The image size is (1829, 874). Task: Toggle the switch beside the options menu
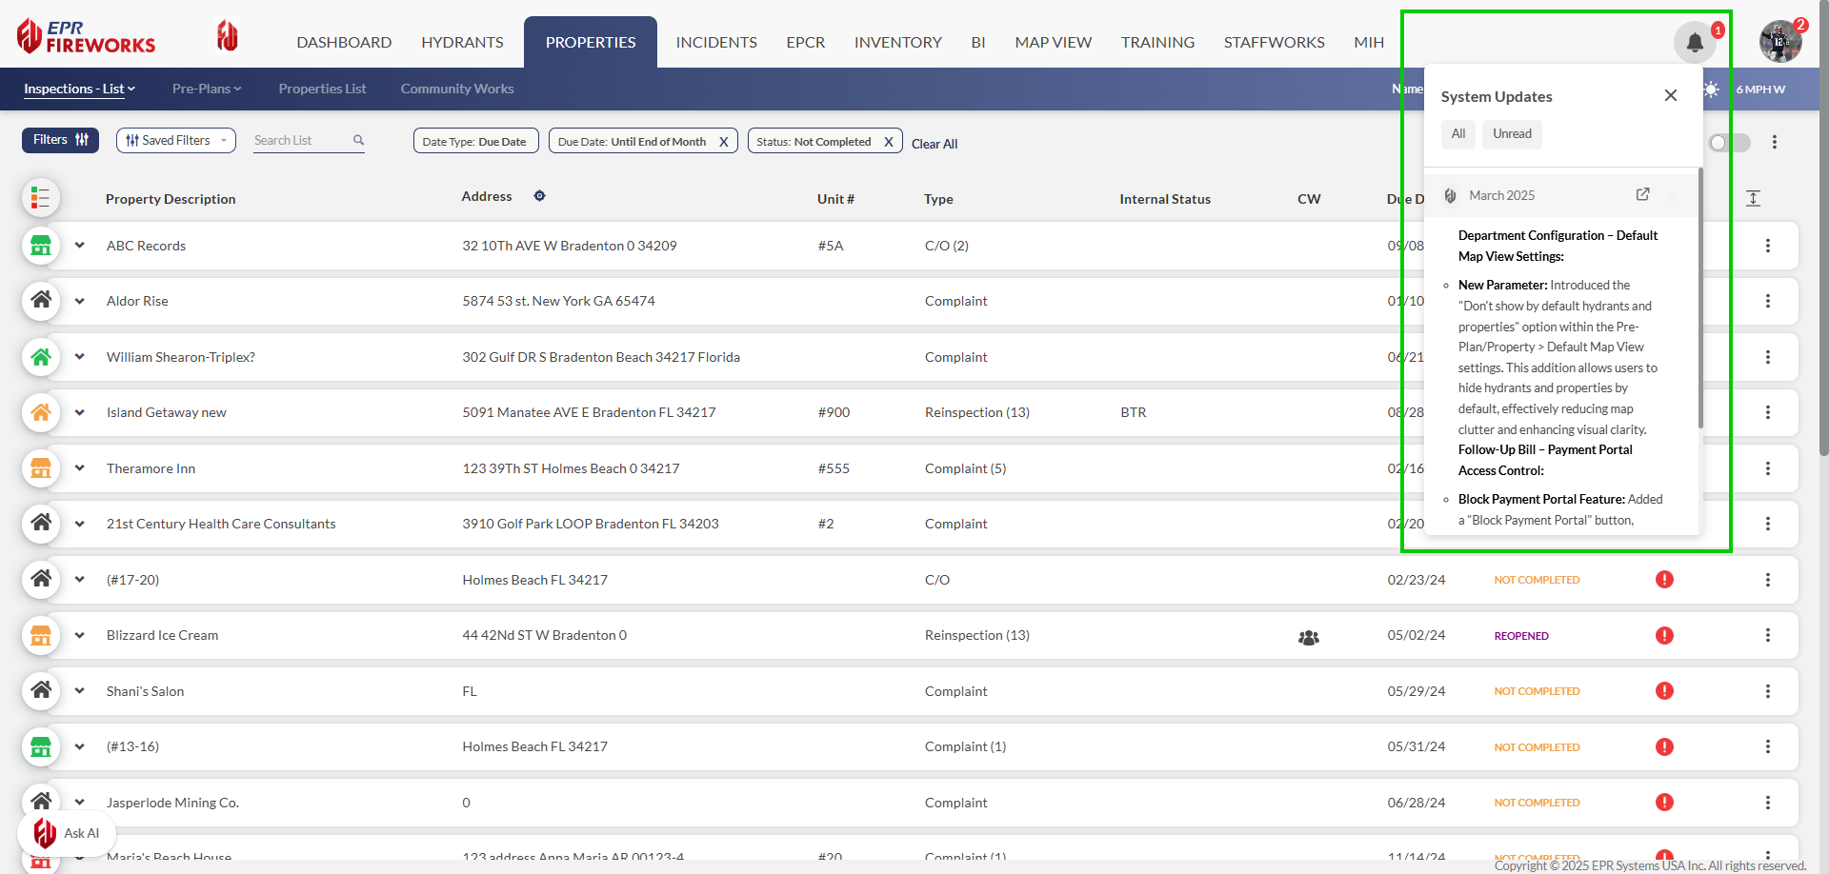(1728, 143)
